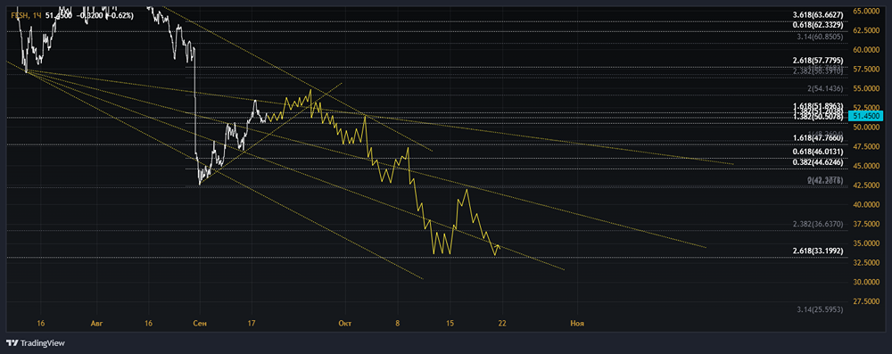Click the 17 date label on time axis
Image resolution: width=892 pixels, height=354 pixels.
252,324
